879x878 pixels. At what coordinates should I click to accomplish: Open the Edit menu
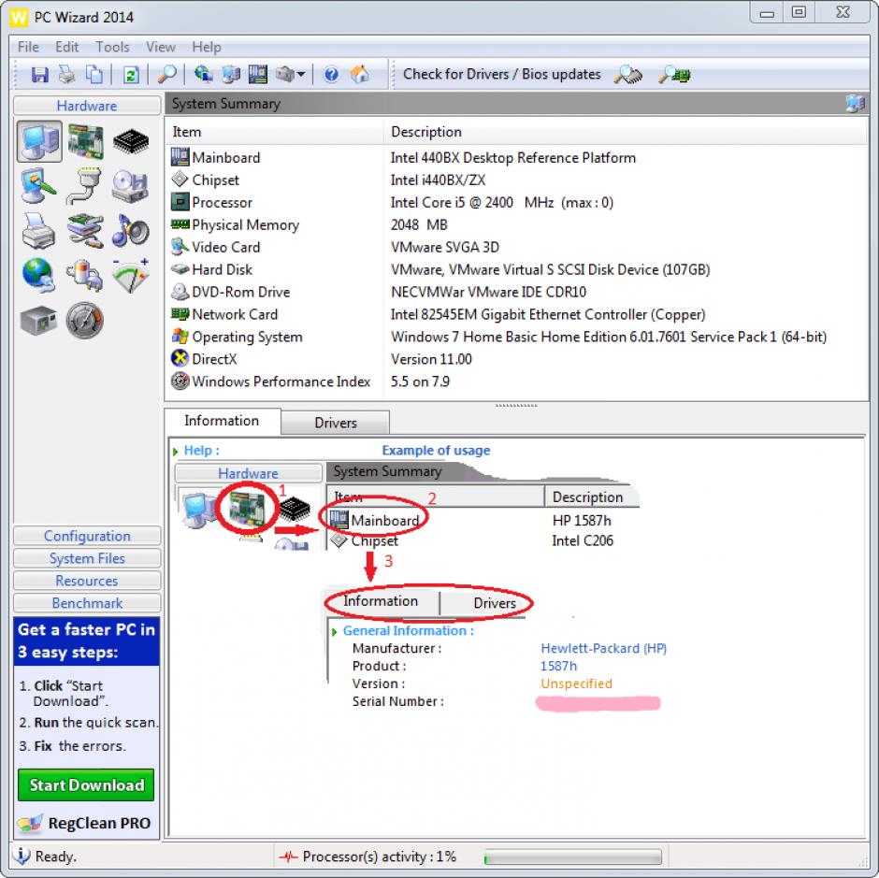66,47
